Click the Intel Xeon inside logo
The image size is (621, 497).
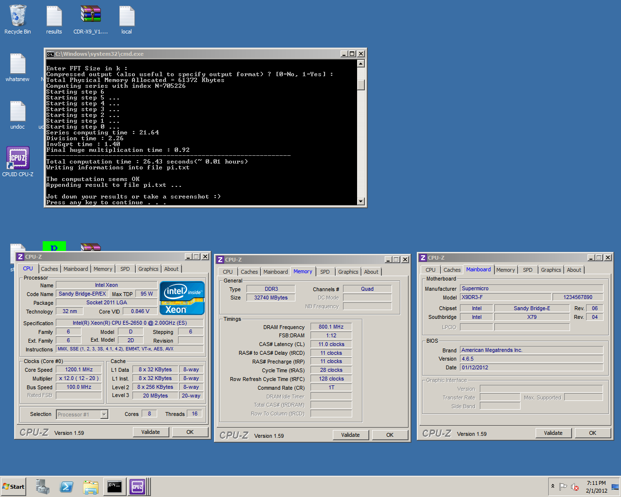(182, 298)
